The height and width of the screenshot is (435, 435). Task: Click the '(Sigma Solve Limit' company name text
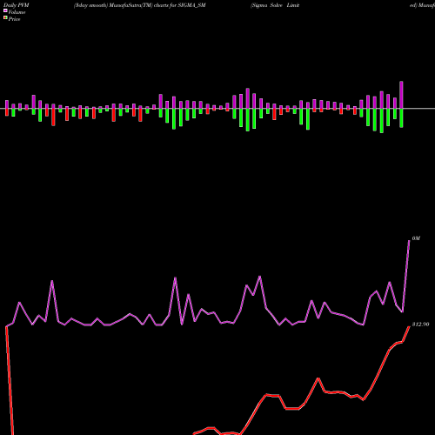(275, 5)
